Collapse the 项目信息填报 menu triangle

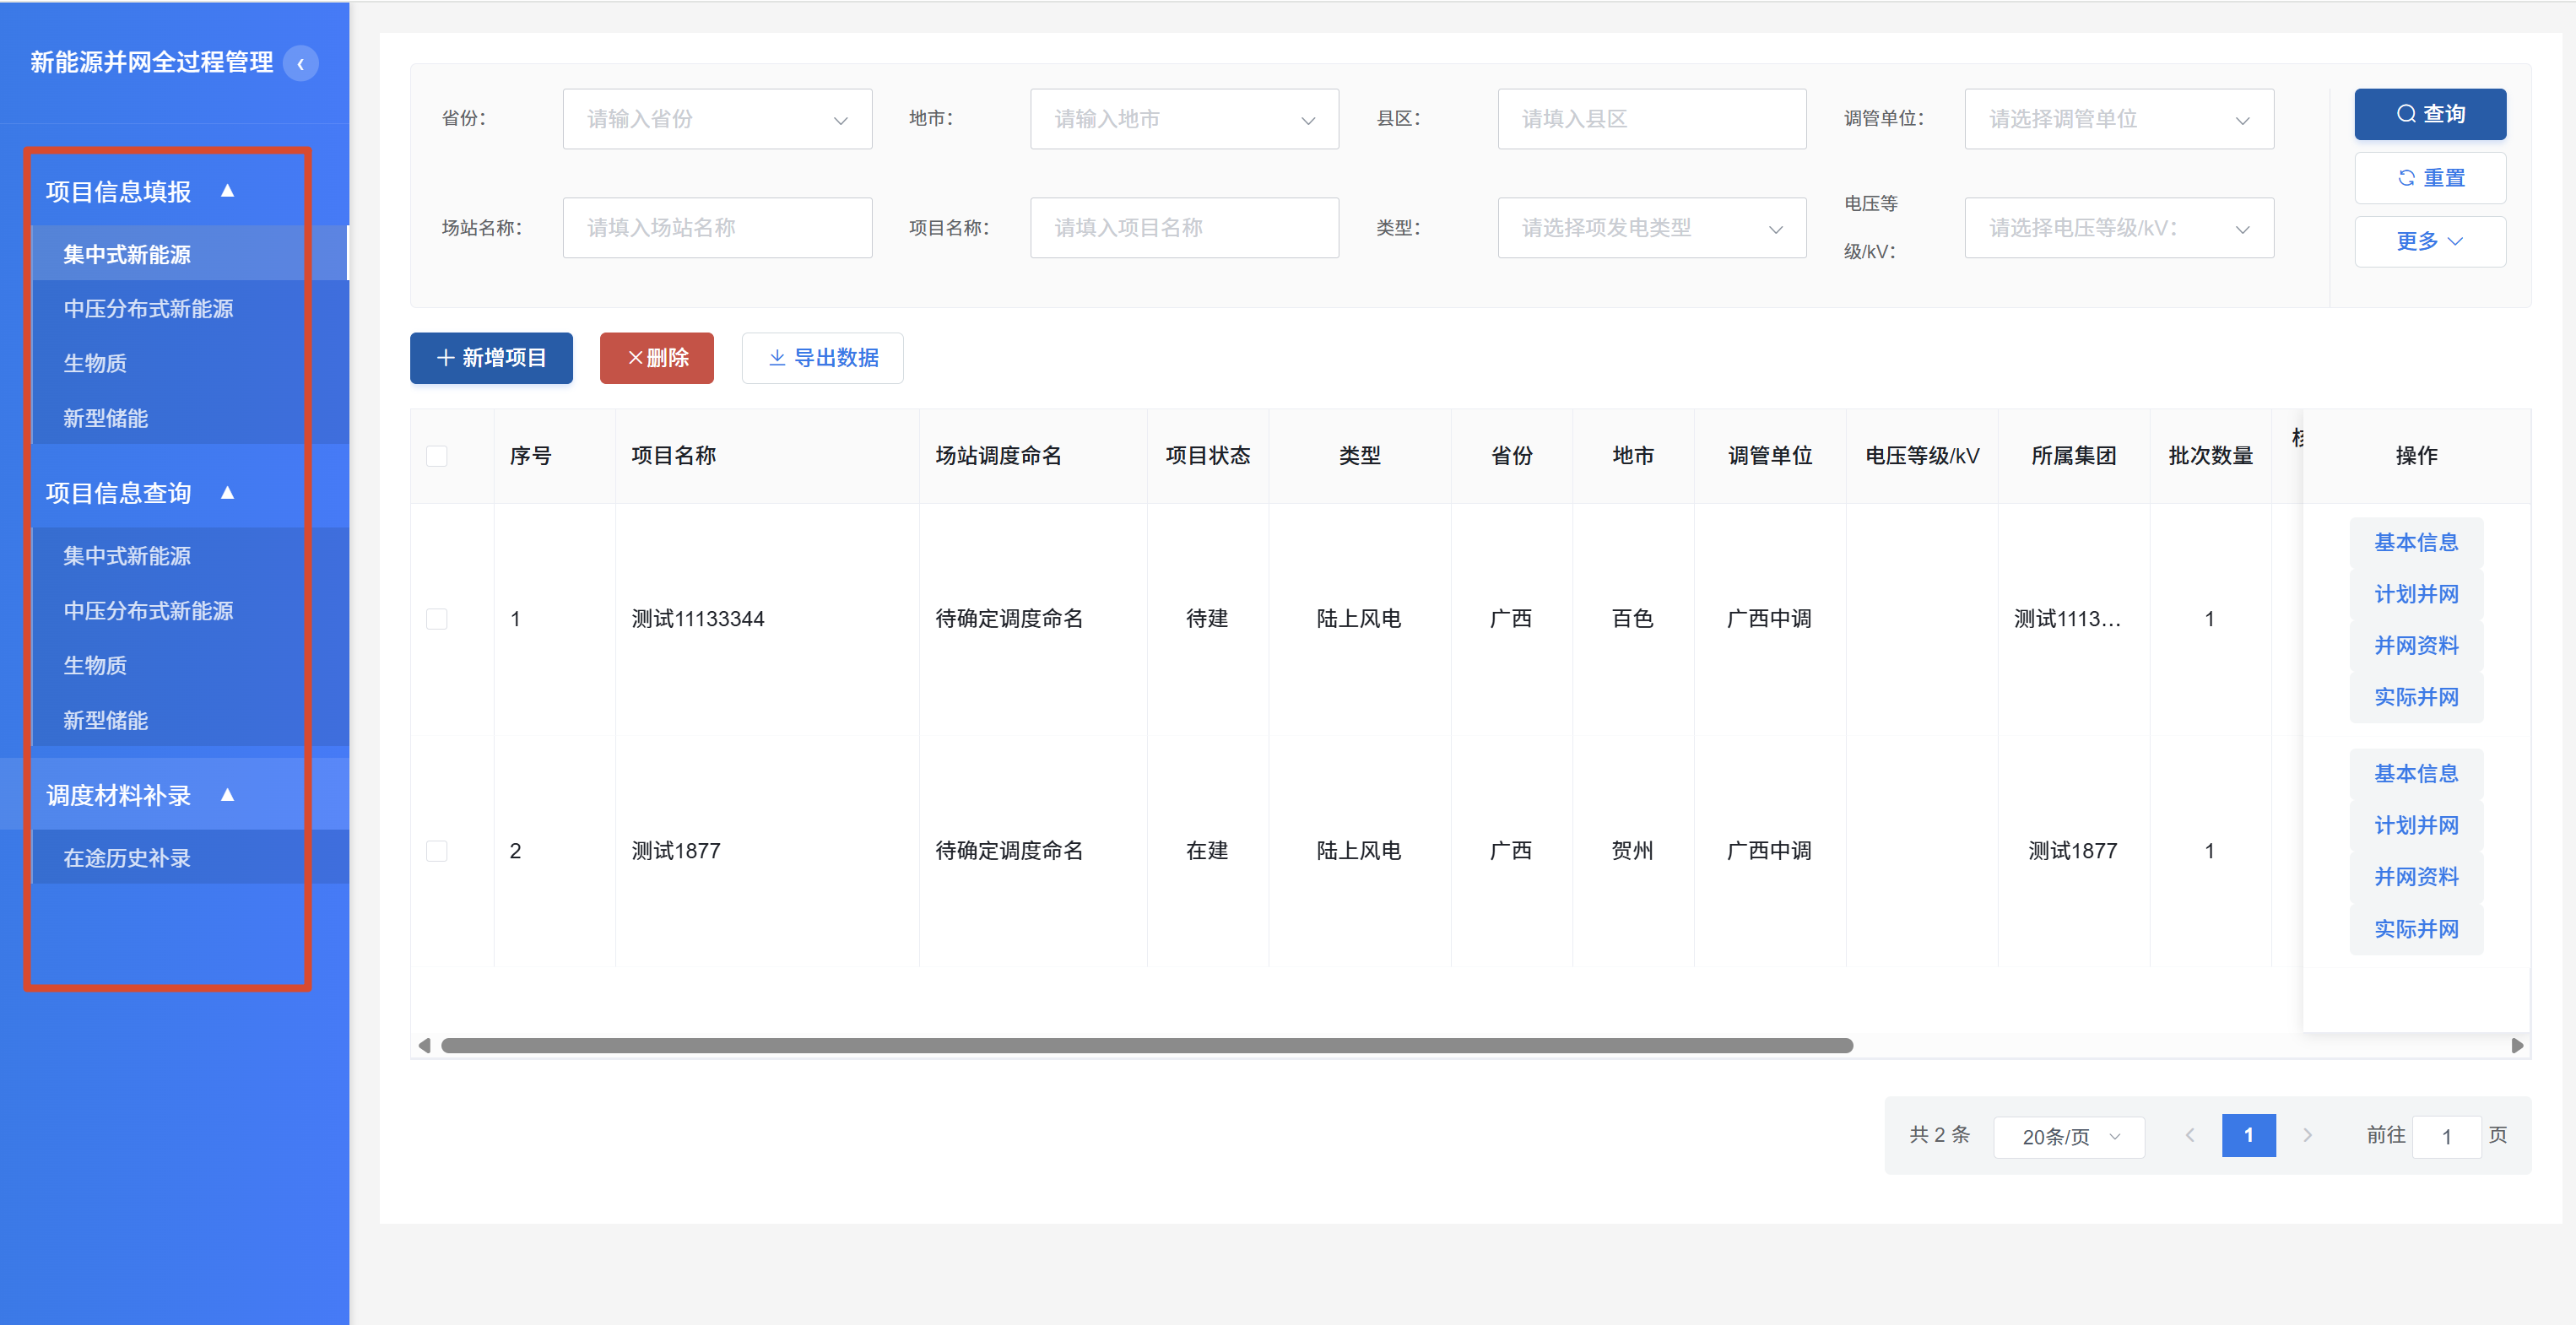pyautogui.click(x=228, y=190)
